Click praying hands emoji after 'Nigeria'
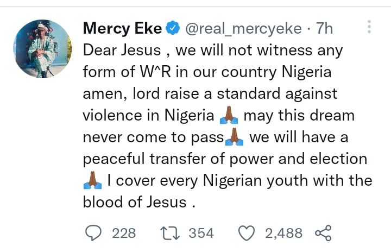Image resolution: width=391 pixels, height=252 pixels. 229,115
